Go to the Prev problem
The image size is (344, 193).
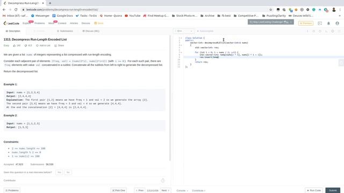click(x=140, y=190)
